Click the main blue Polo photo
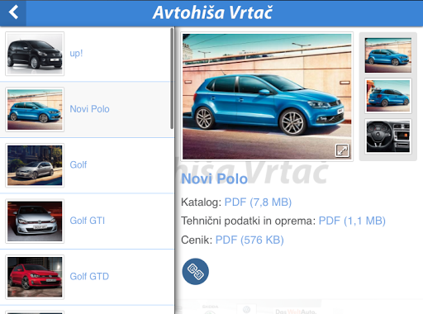423x314 pixels. coord(267,97)
